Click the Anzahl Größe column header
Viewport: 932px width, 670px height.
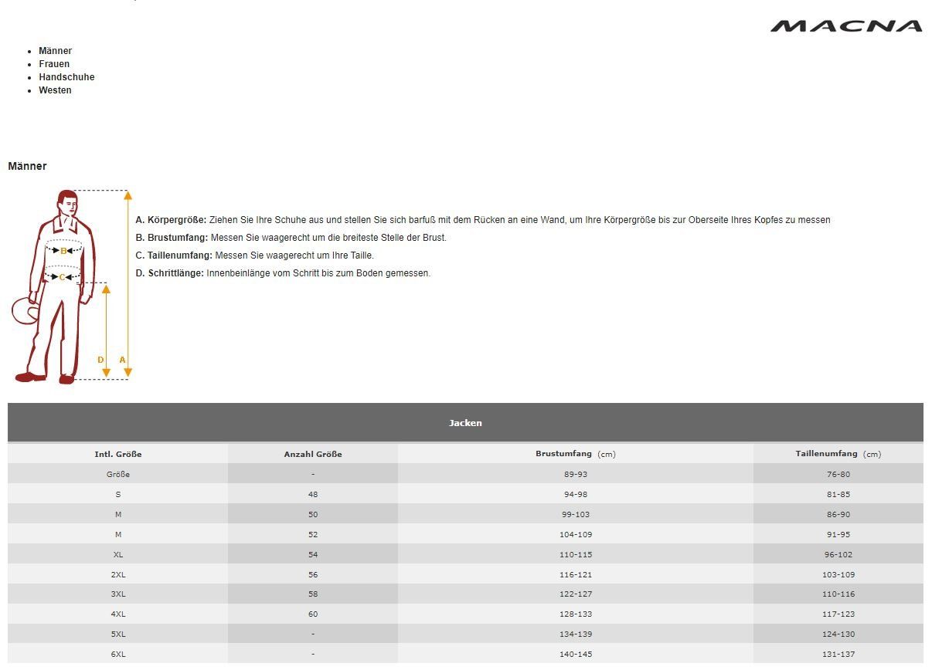[313, 454]
